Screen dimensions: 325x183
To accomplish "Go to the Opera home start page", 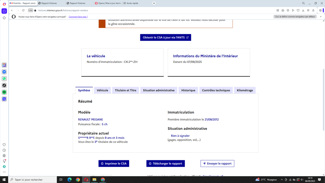I will click(4, 11).
